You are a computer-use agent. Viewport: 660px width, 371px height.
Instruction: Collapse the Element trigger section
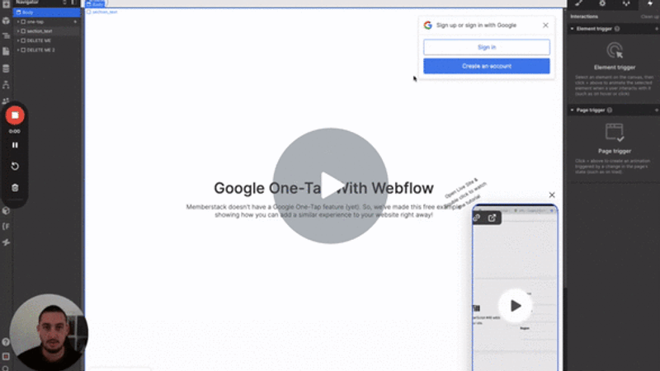(x=572, y=29)
